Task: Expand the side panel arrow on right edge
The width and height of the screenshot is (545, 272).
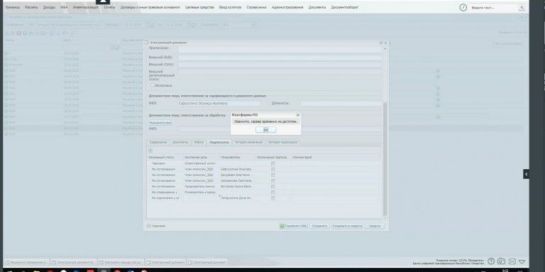Action: [527, 174]
